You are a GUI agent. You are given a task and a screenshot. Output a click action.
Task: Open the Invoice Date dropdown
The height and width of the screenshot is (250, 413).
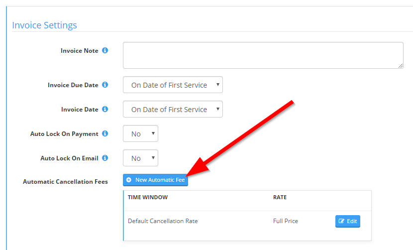click(x=173, y=109)
